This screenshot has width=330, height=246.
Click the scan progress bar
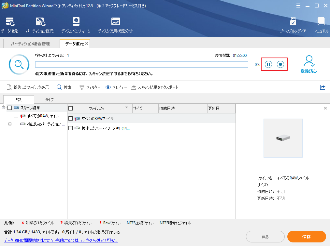point(142,64)
